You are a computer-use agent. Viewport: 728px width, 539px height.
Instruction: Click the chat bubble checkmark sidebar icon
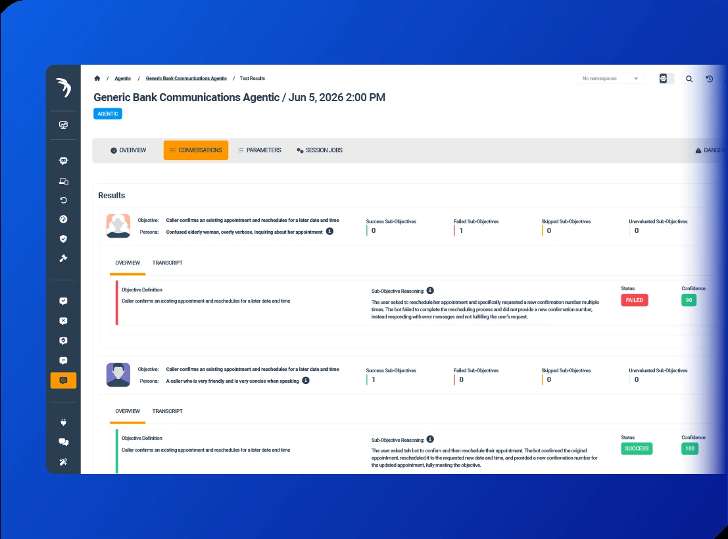(64, 301)
